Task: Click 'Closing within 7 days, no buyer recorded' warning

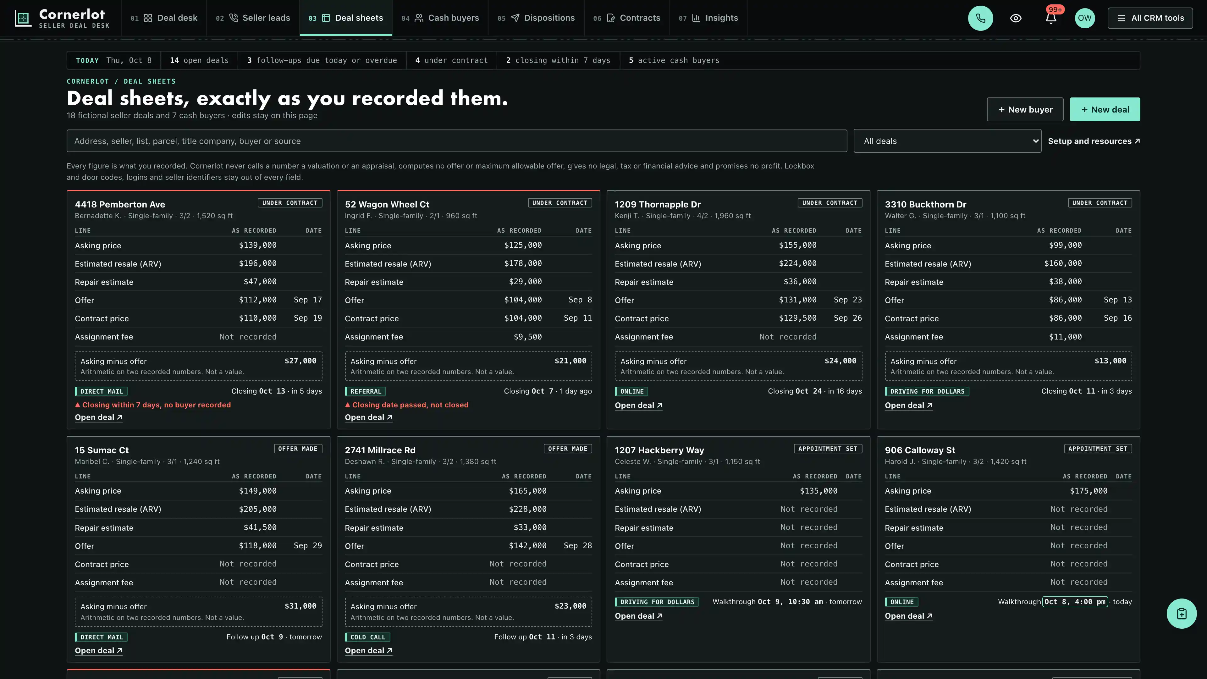Action: point(153,405)
